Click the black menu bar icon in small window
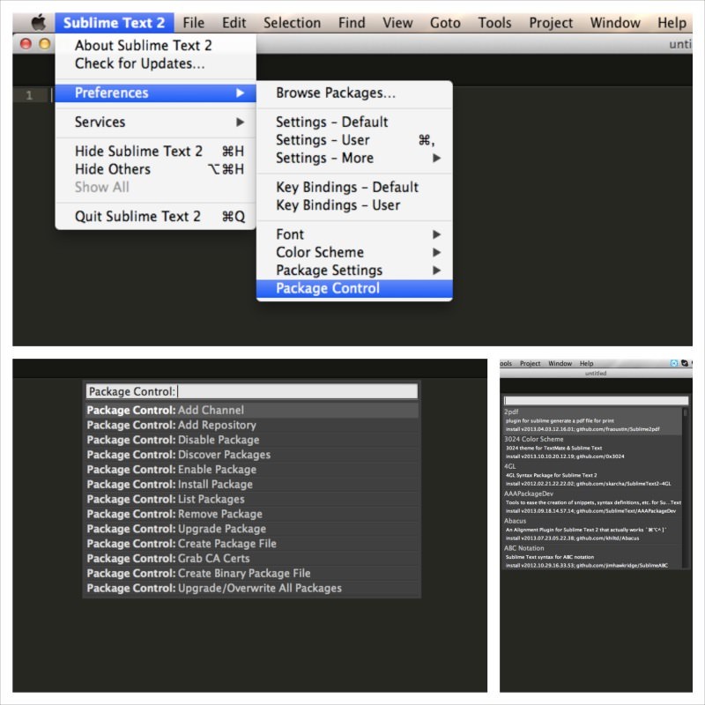Screen dimensions: 705x705 coord(685,363)
